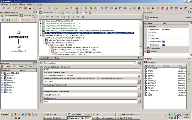Click the magnifying glass toolbar icon
Image resolution: width=192 pixels, height=120 pixels.
(144, 8)
